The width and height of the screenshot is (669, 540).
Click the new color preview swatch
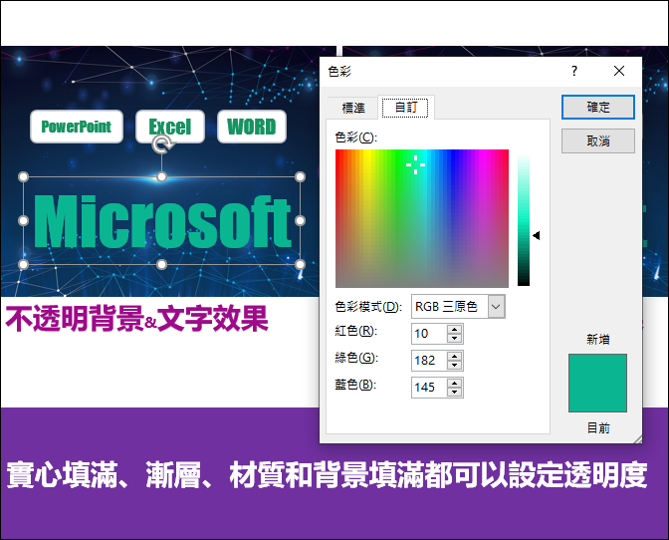coord(597,383)
